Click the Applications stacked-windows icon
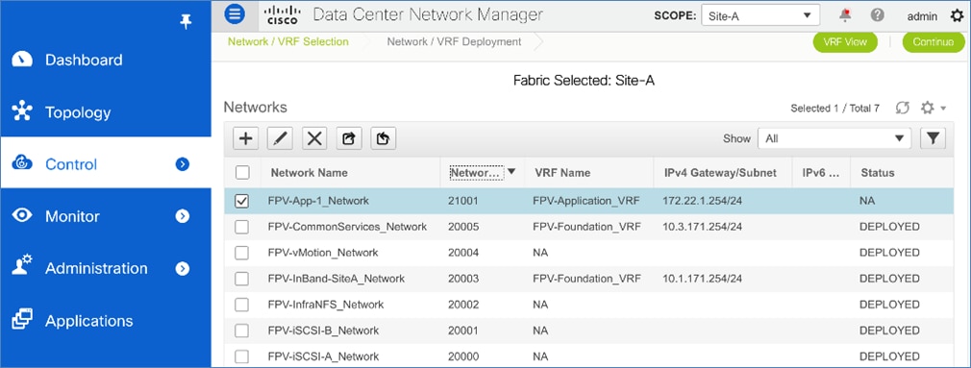 22,320
